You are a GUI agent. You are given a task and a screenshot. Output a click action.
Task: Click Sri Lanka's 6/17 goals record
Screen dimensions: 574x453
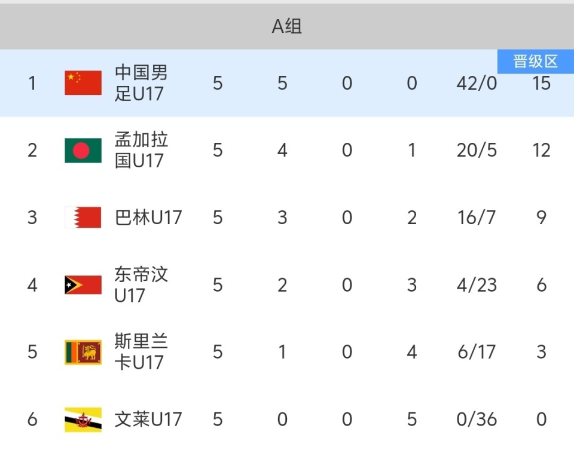tap(477, 352)
